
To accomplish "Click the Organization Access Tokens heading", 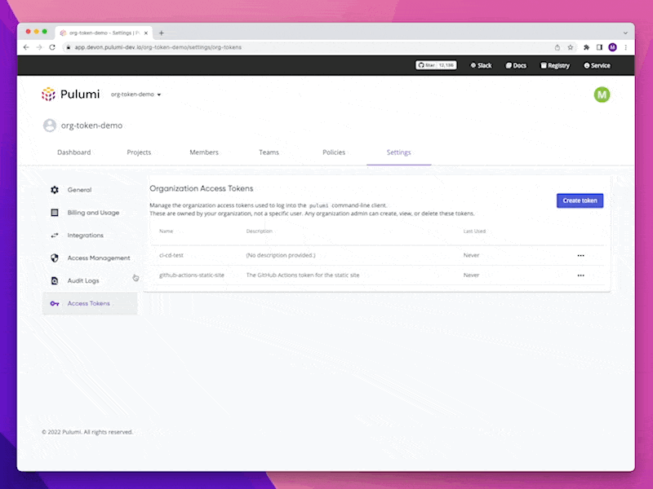I will (x=201, y=189).
